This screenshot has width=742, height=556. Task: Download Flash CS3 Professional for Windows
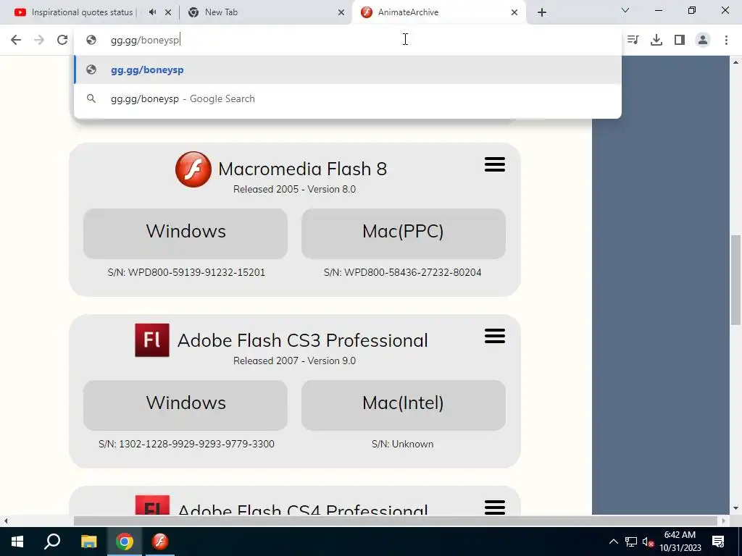click(185, 405)
